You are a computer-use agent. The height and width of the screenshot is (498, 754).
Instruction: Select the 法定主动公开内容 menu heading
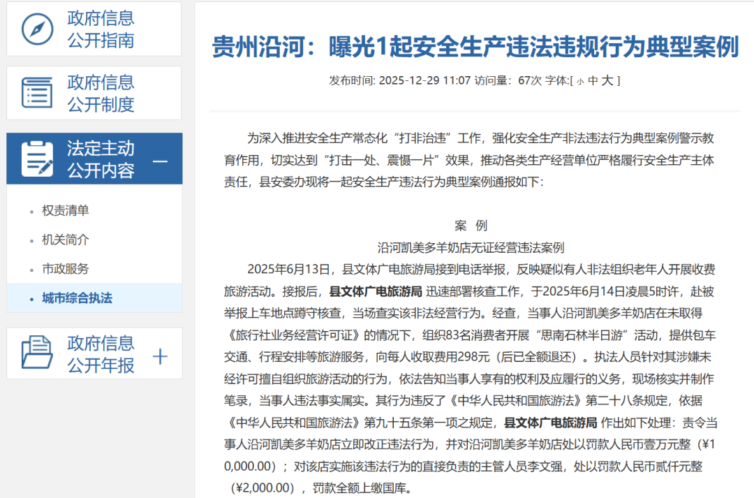click(101, 159)
